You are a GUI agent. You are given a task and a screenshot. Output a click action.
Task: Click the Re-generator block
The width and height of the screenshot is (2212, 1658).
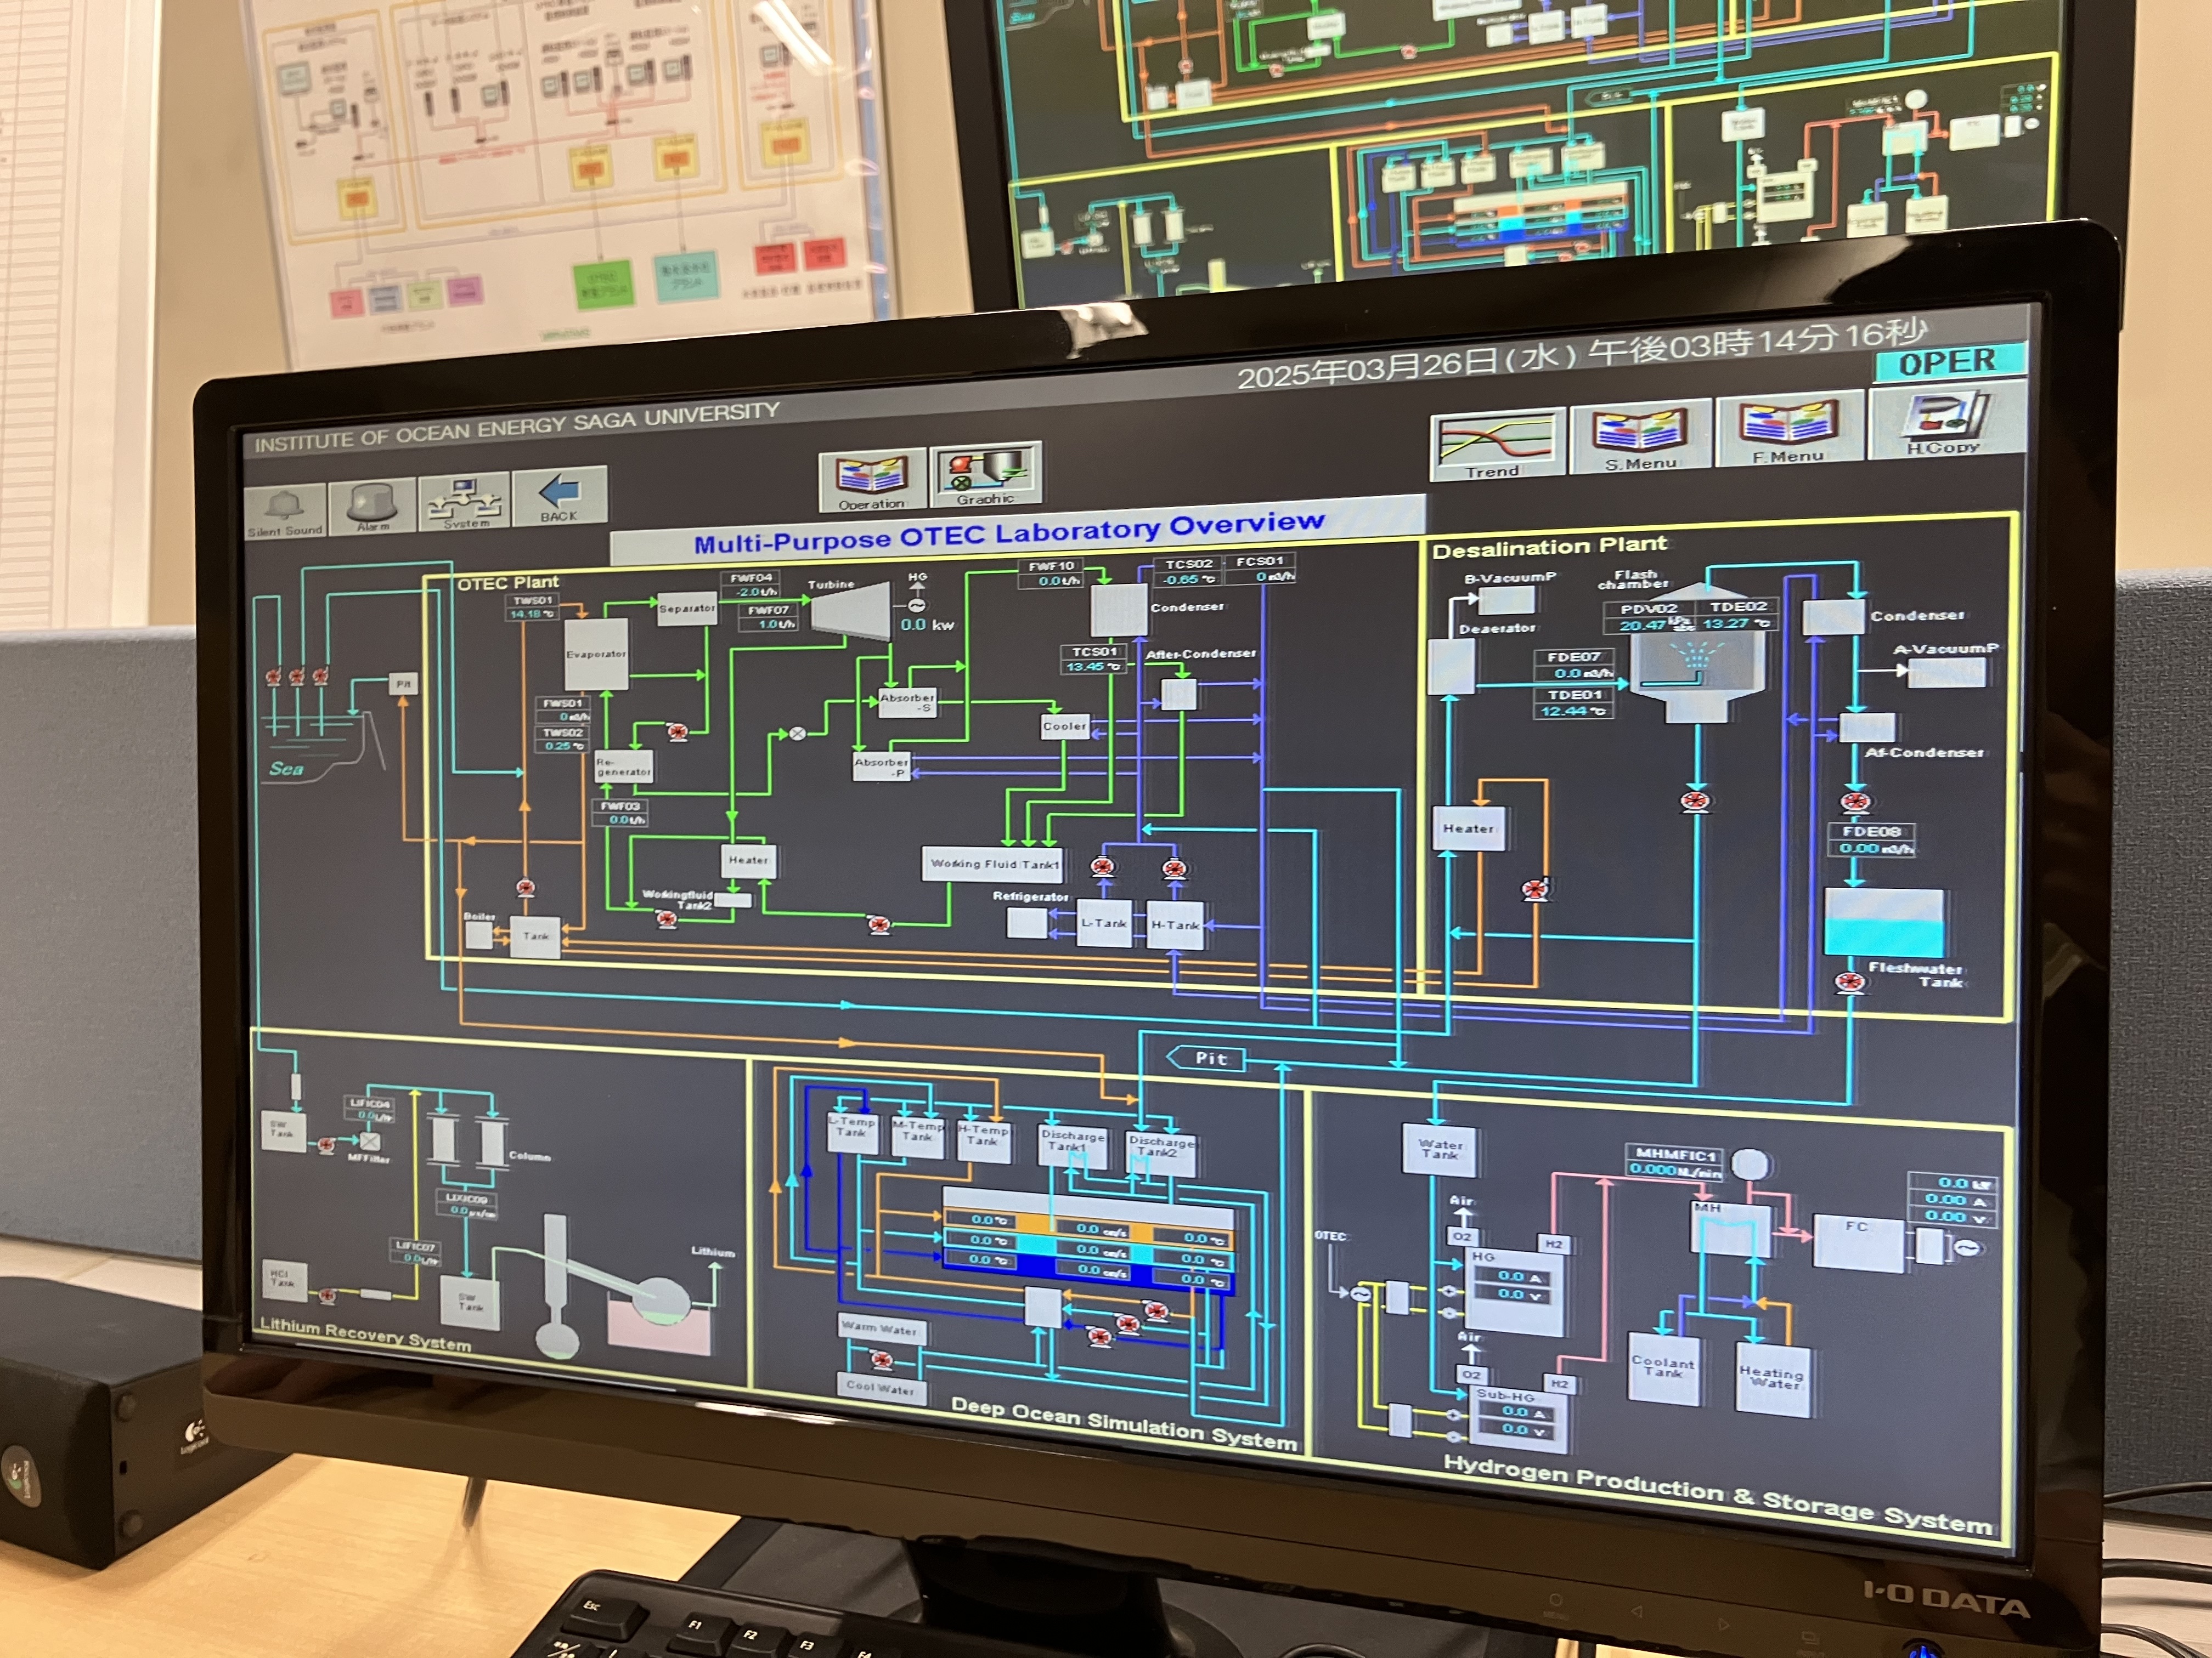pyautogui.click(x=624, y=766)
